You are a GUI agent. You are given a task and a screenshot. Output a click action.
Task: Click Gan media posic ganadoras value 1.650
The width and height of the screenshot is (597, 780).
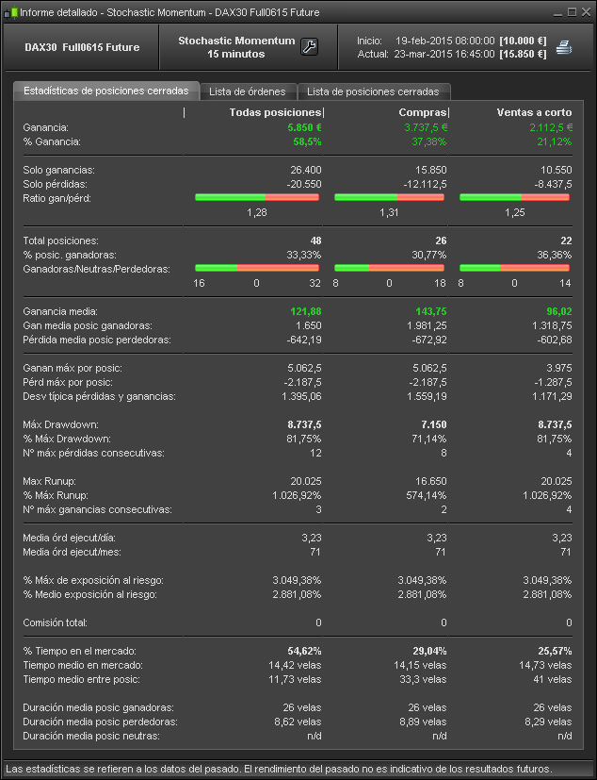309,325
